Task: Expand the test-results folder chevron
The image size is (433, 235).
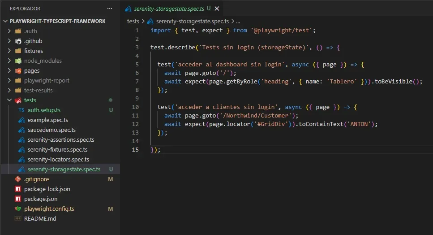Action: click(9, 90)
